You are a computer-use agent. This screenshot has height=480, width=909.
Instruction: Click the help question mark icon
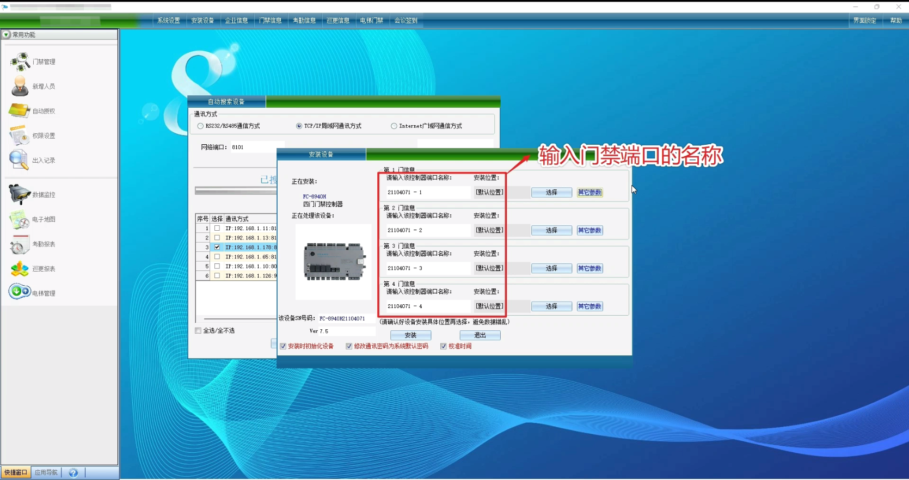pyautogui.click(x=73, y=472)
